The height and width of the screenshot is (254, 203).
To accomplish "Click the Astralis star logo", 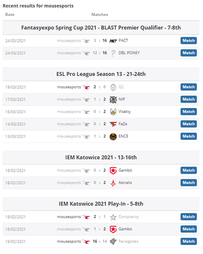I will (x=113, y=183).
